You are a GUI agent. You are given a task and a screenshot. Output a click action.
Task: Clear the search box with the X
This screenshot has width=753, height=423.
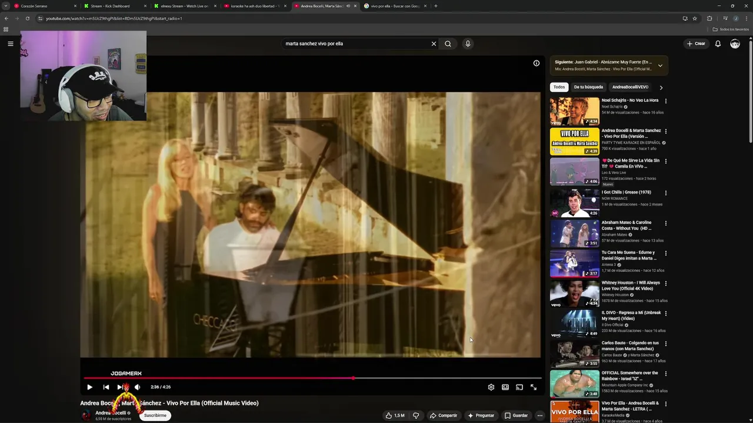(434, 43)
